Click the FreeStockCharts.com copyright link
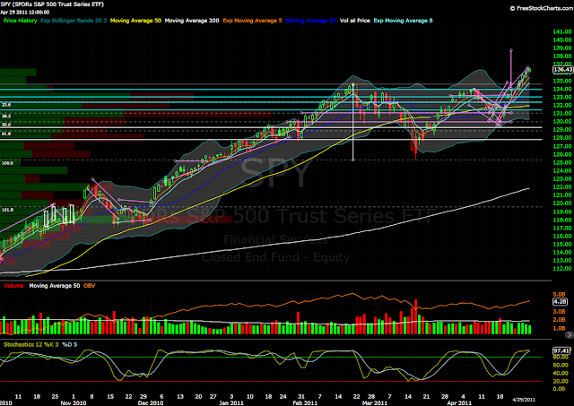574x406 pixels. click(x=542, y=8)
